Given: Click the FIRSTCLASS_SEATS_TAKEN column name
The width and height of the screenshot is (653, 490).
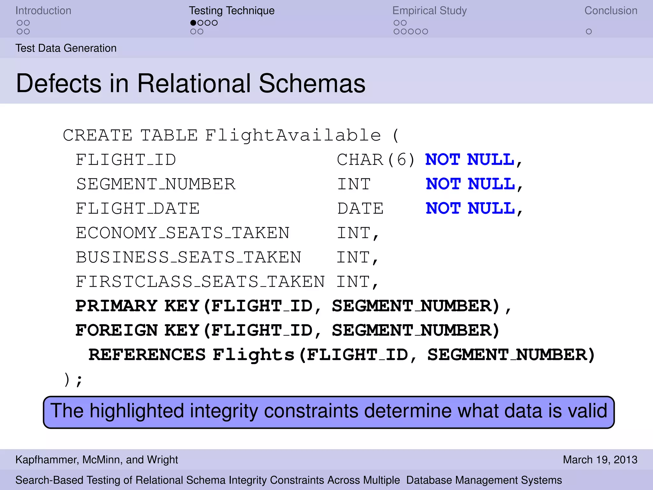Looking at the screenshot, I should point(200,282).
